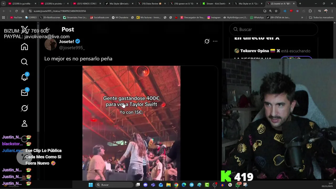Open Grok icon in X sidebar

click(24, 108)
